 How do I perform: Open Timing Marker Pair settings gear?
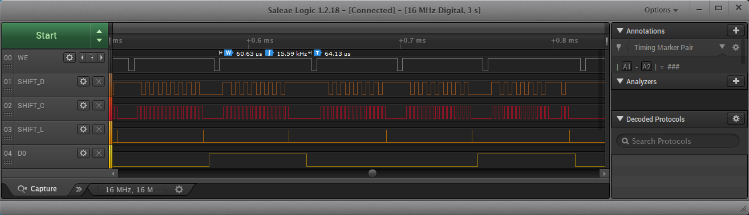pos(736,47)
